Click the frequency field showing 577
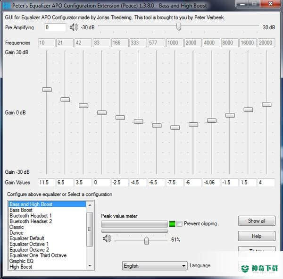Image resolution: width=283 pixels, height=279 pixels. click(x=157, y=43)
